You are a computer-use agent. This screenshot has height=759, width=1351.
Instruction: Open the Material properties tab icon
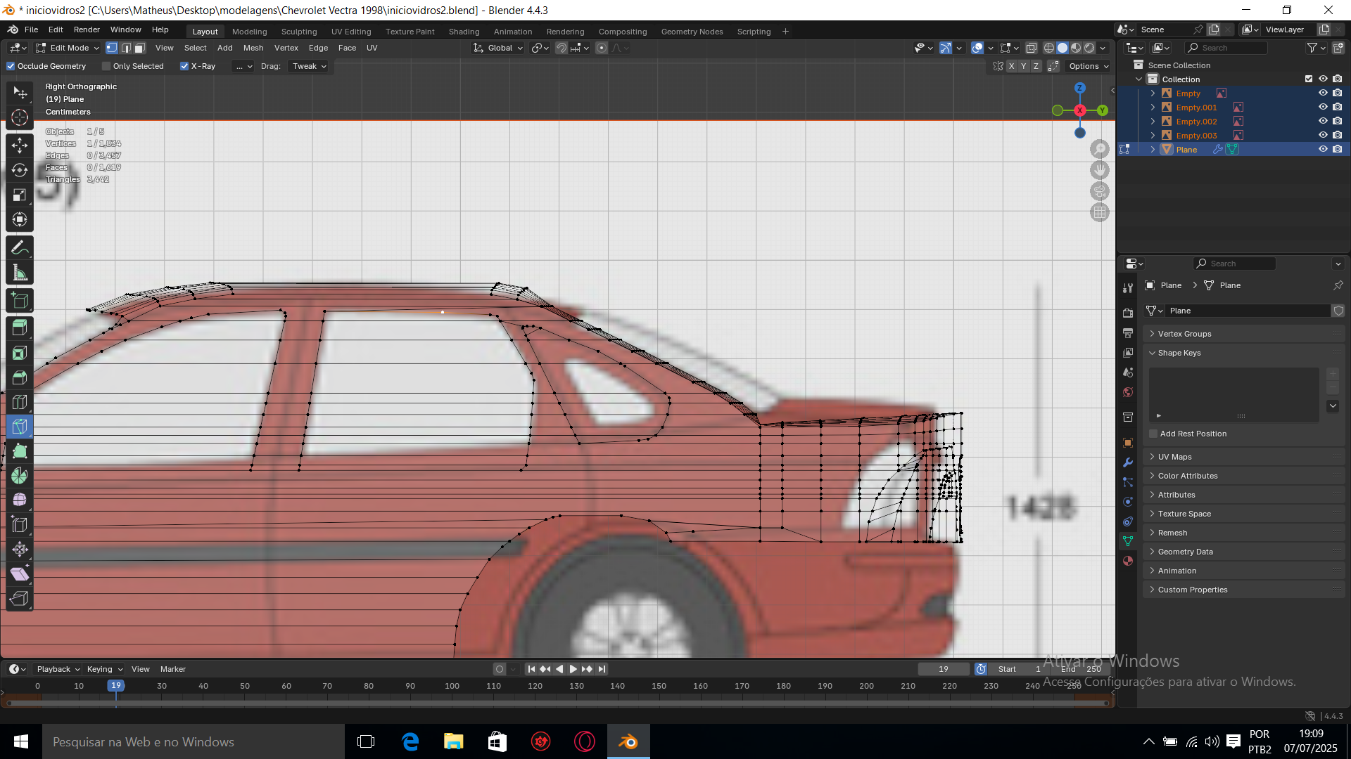point(1128,561)
